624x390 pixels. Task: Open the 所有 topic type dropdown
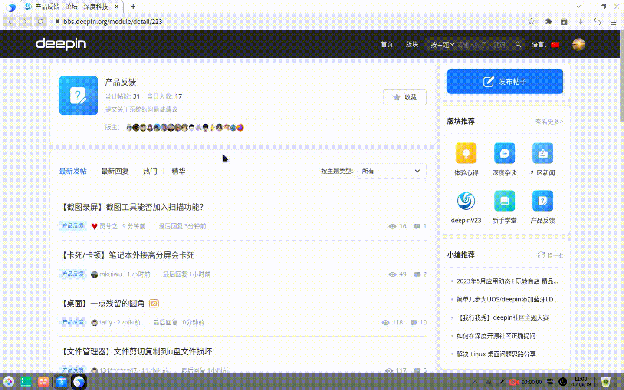[391, 171]
